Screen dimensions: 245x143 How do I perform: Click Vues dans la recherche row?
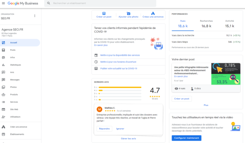[x=206, y=36]
